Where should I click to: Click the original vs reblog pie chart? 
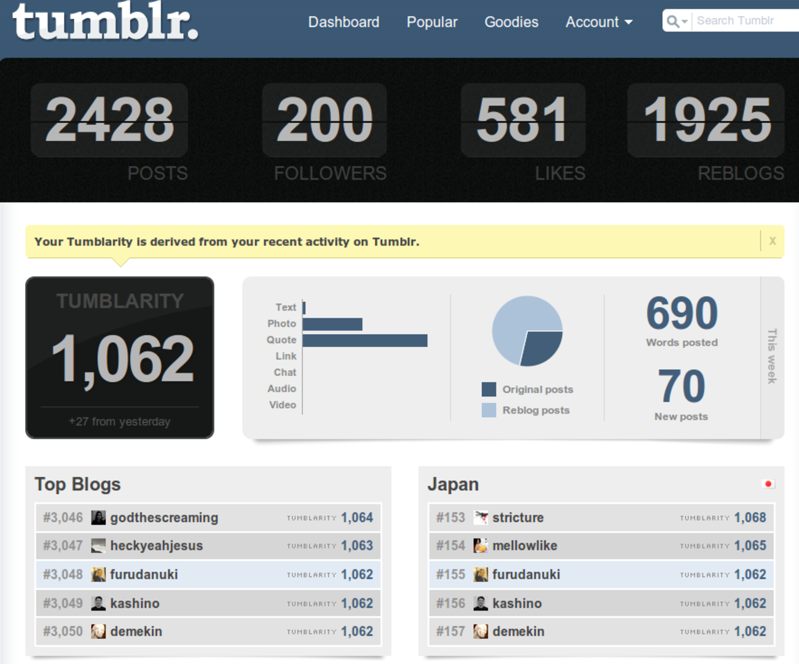click(x=527, y=331)
